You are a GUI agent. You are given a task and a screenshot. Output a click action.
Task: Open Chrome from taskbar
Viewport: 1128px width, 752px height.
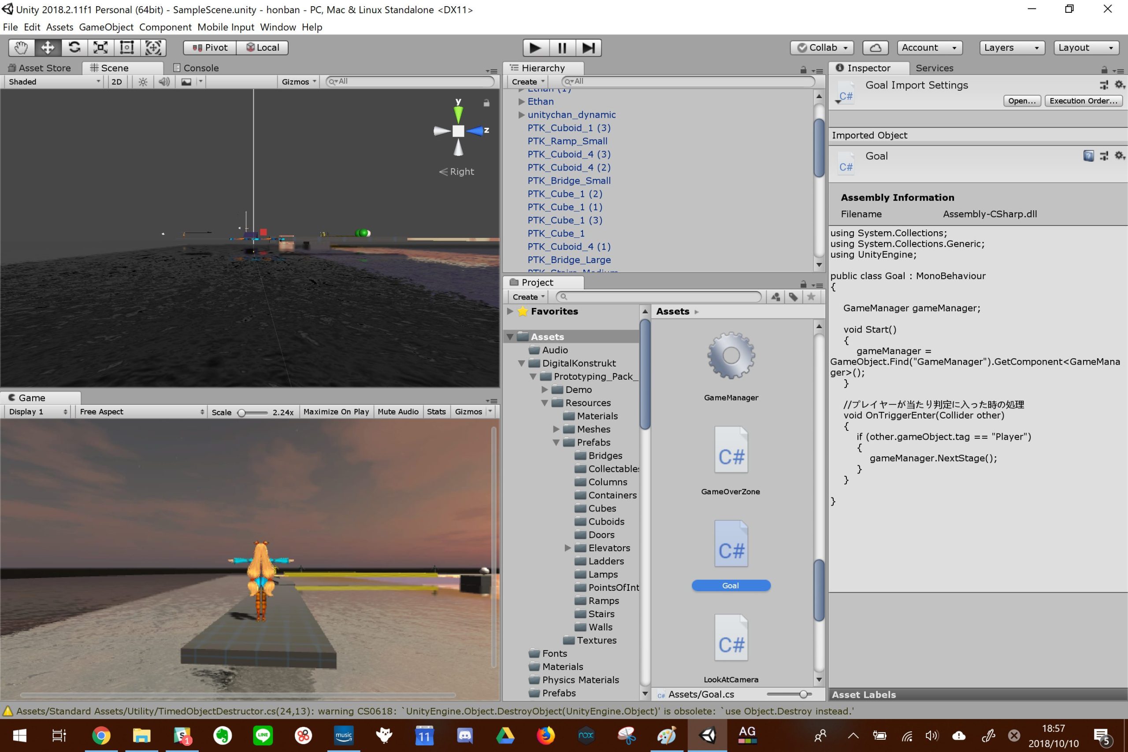(101, 735)
